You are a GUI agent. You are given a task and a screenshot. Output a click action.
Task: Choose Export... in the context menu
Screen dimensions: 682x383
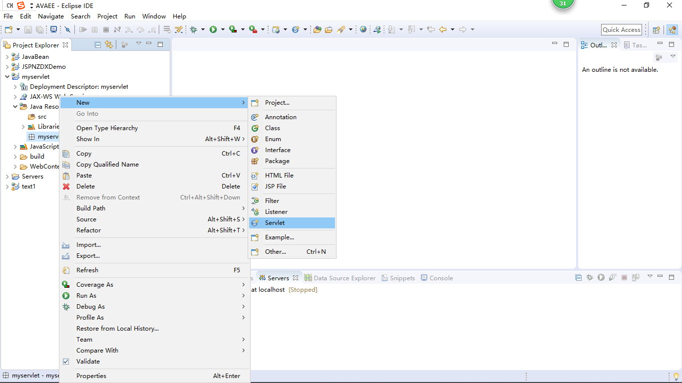click(x=154, y=256)
